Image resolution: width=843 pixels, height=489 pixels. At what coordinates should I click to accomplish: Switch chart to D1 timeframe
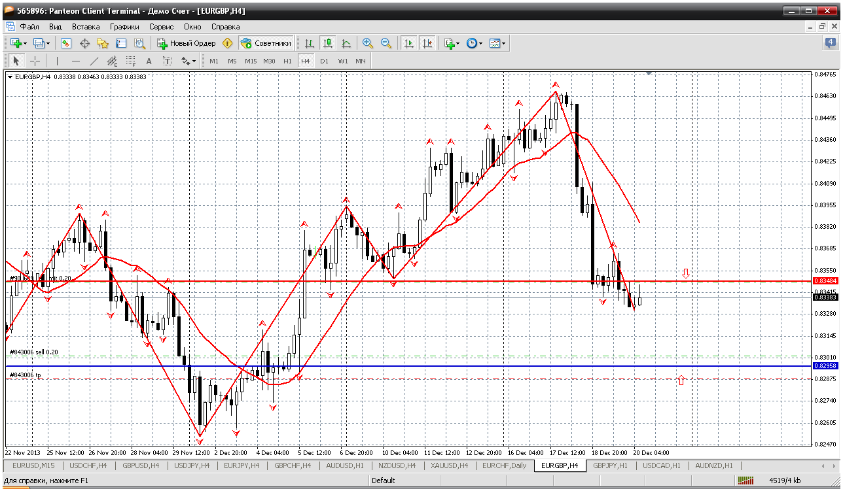(324, 61)
